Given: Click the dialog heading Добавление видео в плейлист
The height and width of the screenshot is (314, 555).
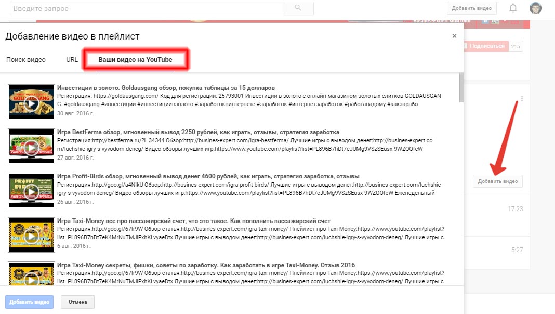Looking at the screenshot, I should pos(72,36).
